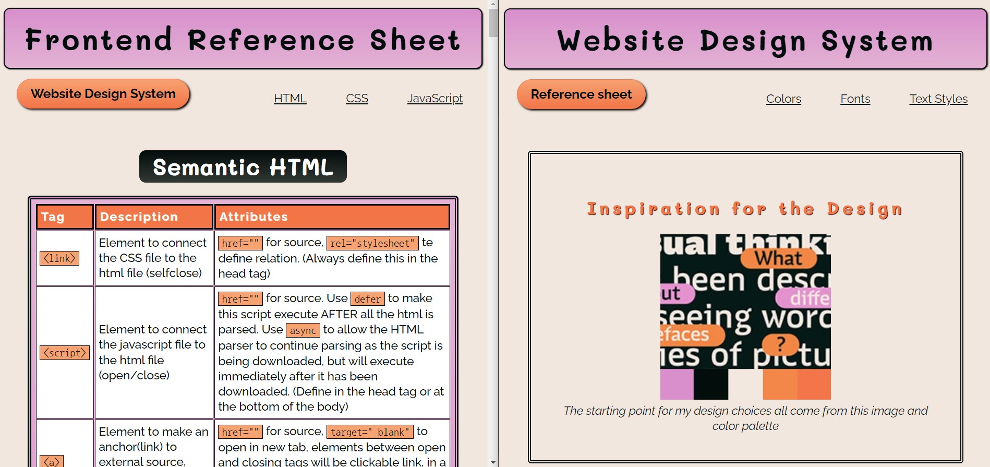Click the inspiration design image
990x467 pixels.
click(745, 317)
